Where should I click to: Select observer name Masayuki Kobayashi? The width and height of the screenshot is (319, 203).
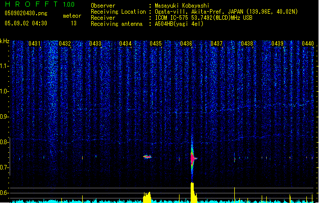[182, 6]
